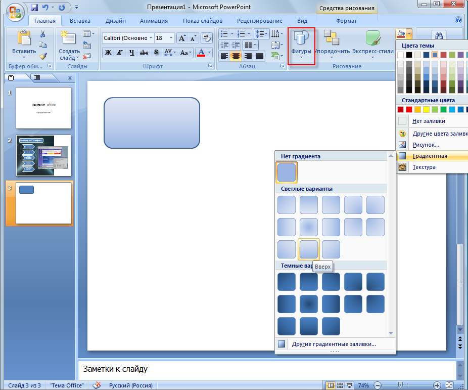Image resolution: width=468 pixels, height=390 pixels.
Task: Open the Фигуры shapes gallery
Action: 301,45
